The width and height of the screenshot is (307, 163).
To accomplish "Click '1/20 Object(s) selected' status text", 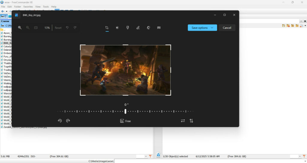I will pos(175,156).
